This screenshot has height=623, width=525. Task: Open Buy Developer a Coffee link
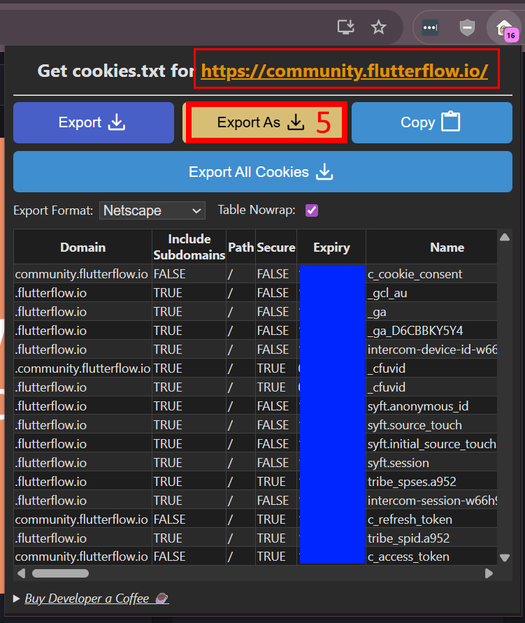tap(96, 599)
